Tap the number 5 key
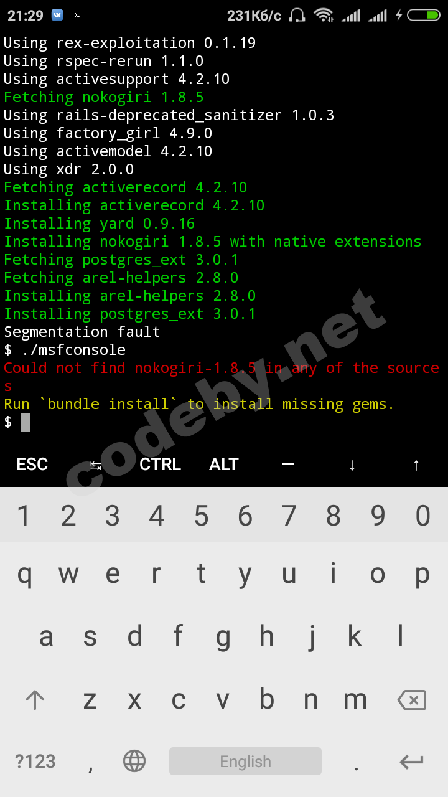Screen dimensions: 448x797 pyautogui.click(x=201, y=516)
